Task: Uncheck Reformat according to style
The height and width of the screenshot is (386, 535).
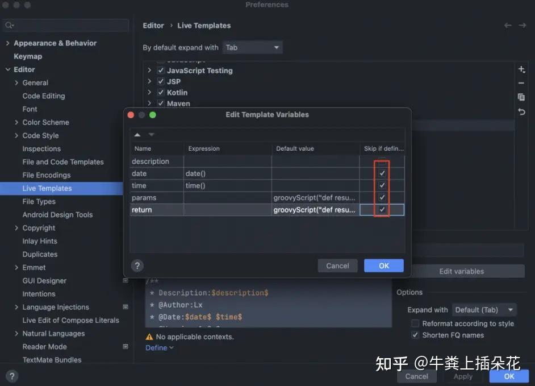Action: click(x=416, y=323)
